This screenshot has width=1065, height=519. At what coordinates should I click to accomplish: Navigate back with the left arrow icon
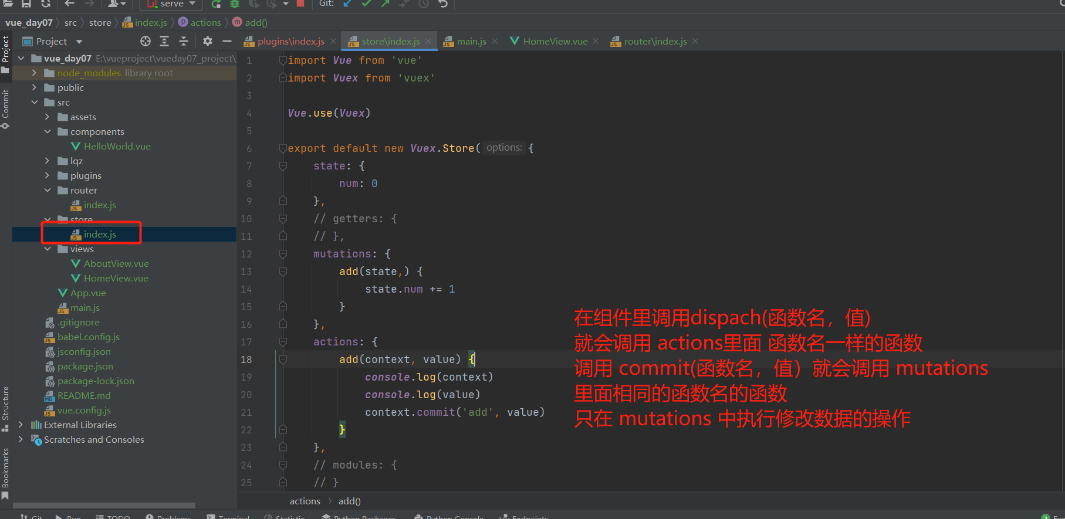tap(69, 4)
